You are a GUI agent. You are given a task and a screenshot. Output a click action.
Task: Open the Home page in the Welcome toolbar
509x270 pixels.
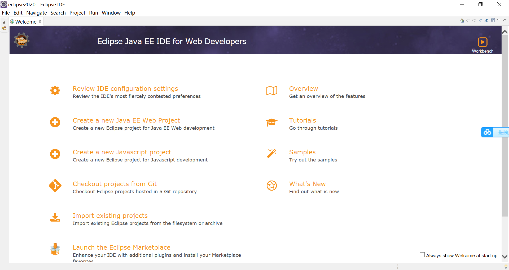coord(462,20)
